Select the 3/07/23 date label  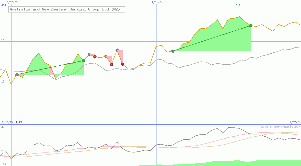(x=12, y=2)
